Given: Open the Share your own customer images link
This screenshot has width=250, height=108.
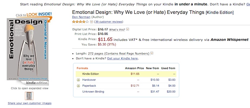Looking at the screenshot, I should click(30, 103).
